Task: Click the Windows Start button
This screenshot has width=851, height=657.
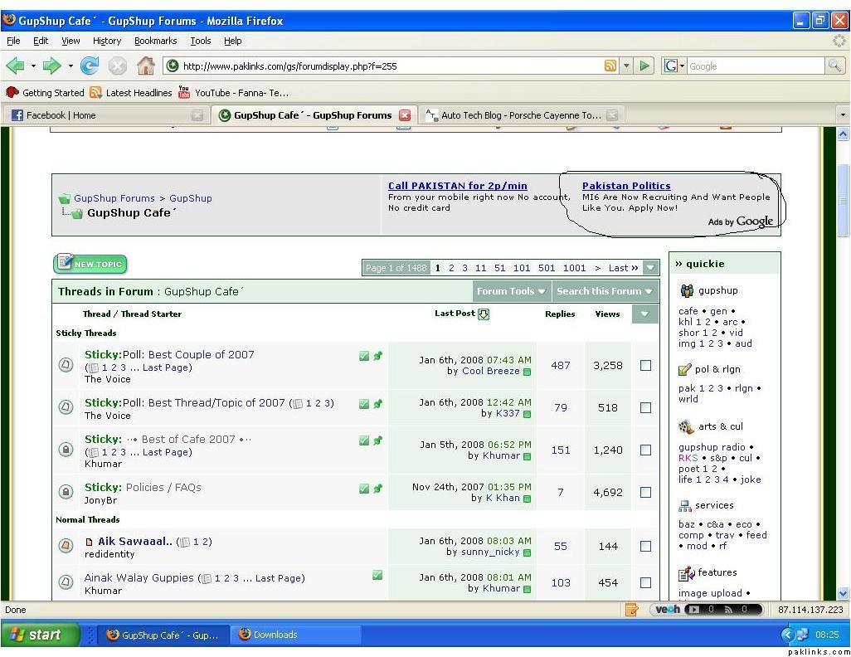Action: (x=38, y=635)
